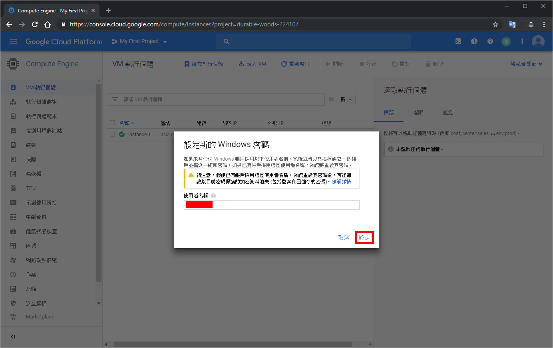Click help icon next to filter field
This screenshot has width=553, height=348.
tap(331, 99)
